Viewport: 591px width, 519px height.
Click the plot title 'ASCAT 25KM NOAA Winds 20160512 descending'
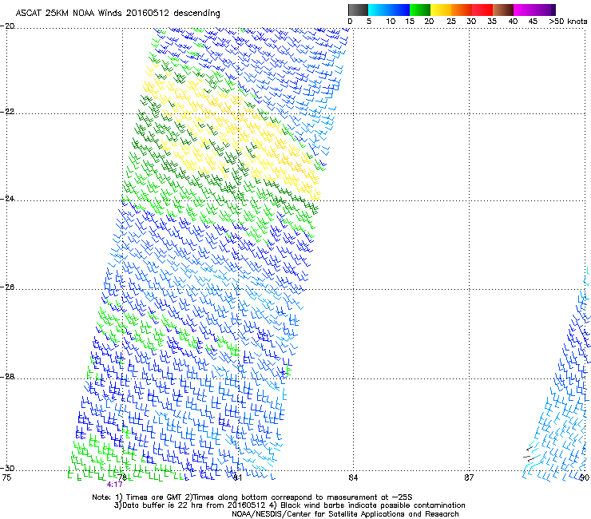tap(117, 13)
